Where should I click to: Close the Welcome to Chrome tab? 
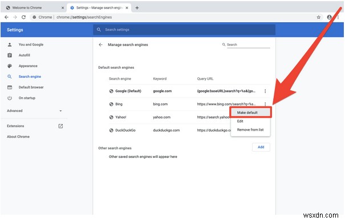[x=63, y=8]
